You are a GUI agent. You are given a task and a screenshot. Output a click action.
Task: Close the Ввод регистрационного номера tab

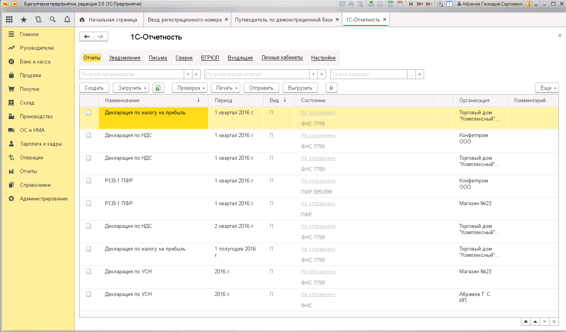(226, 20)
